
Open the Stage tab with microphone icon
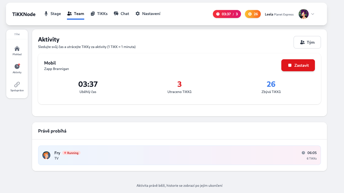pyautogui.click(x=53, y=14)
